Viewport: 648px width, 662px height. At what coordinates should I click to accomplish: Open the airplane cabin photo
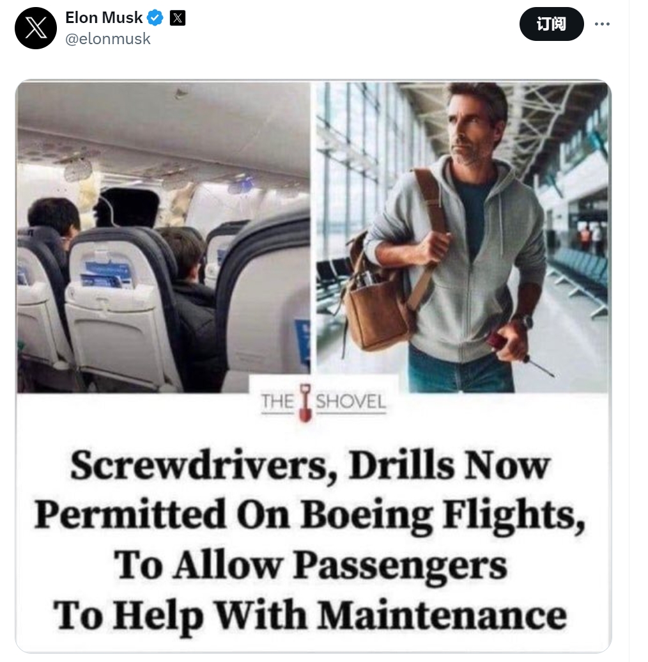[164, 237]
